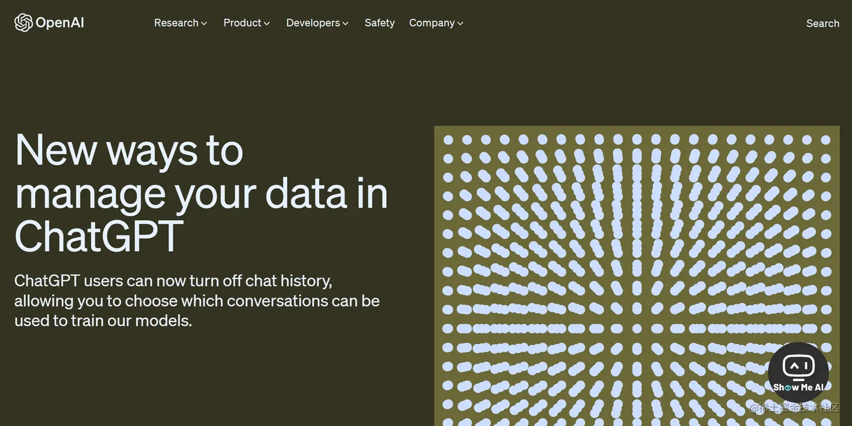The height and width of the screenshot is (426, 852).
Task: Open the dotted pattern hero image
Action: point(637,276)
